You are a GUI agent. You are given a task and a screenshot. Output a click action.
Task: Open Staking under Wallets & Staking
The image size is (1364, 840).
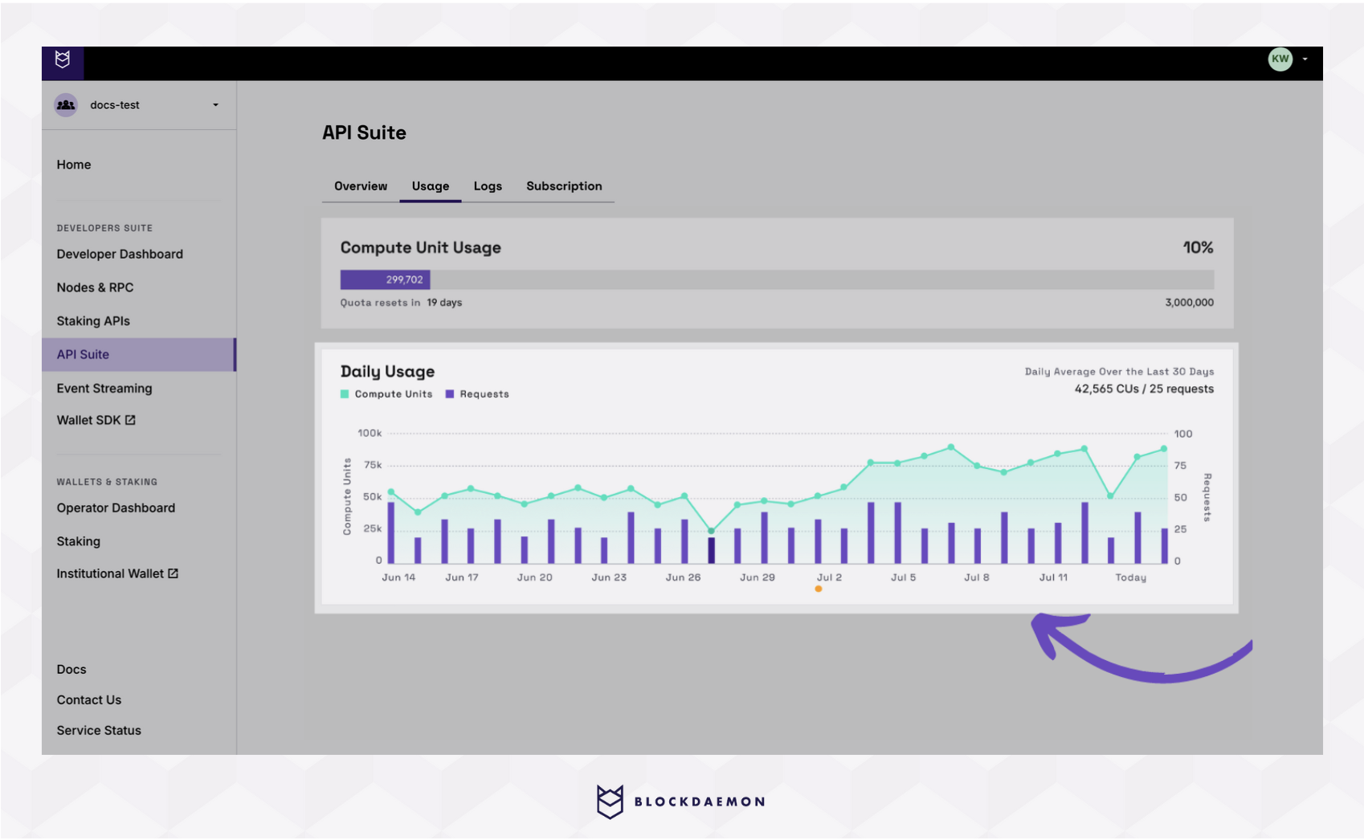(x=79, y=542)
